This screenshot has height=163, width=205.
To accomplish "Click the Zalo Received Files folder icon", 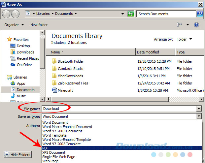I will [54, 83].
